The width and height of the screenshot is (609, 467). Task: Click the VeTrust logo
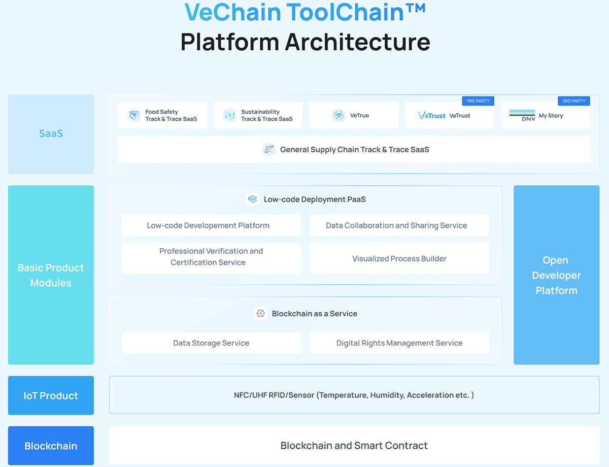point(431,115)
